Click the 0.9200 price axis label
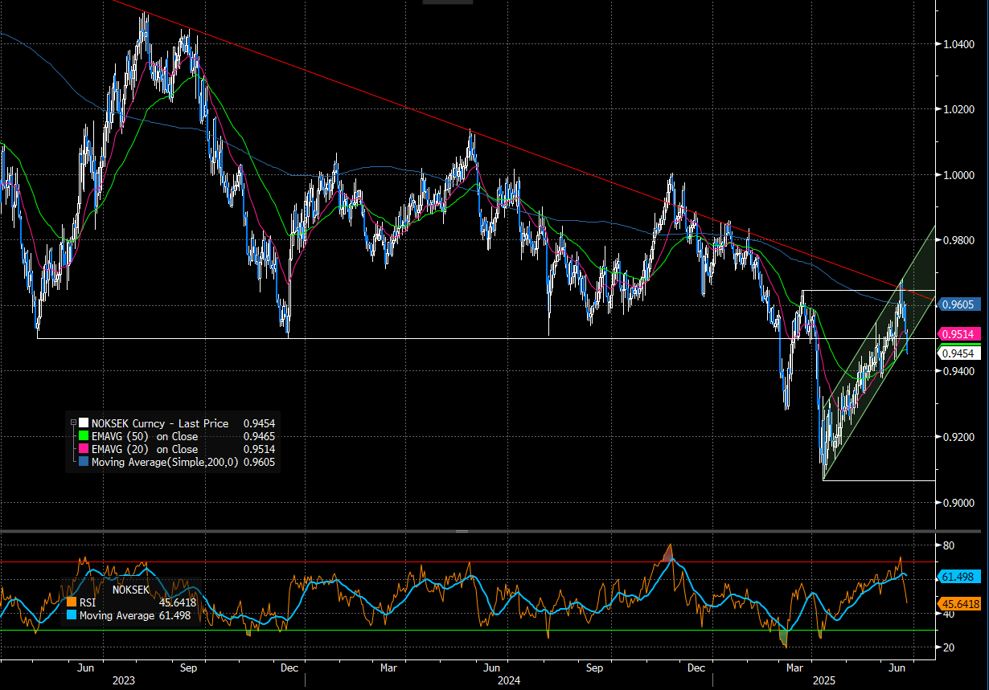 pos(958,437)
